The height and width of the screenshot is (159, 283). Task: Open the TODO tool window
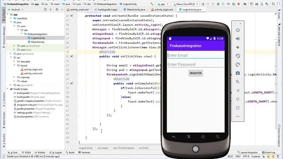point(26,152)
